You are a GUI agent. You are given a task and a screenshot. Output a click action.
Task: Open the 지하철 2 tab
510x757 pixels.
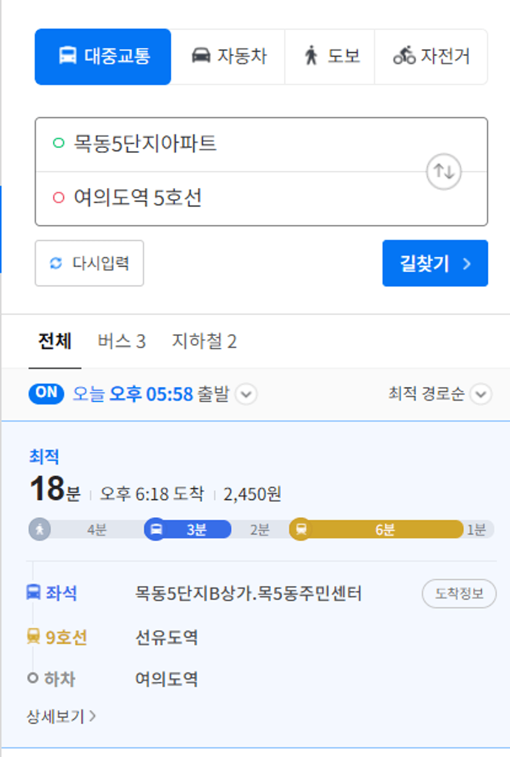click(204, 342)
